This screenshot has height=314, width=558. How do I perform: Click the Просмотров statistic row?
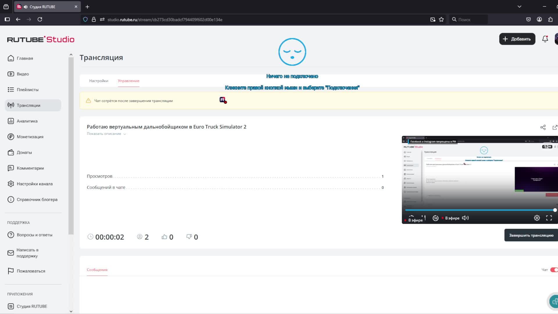click(235, 176)
